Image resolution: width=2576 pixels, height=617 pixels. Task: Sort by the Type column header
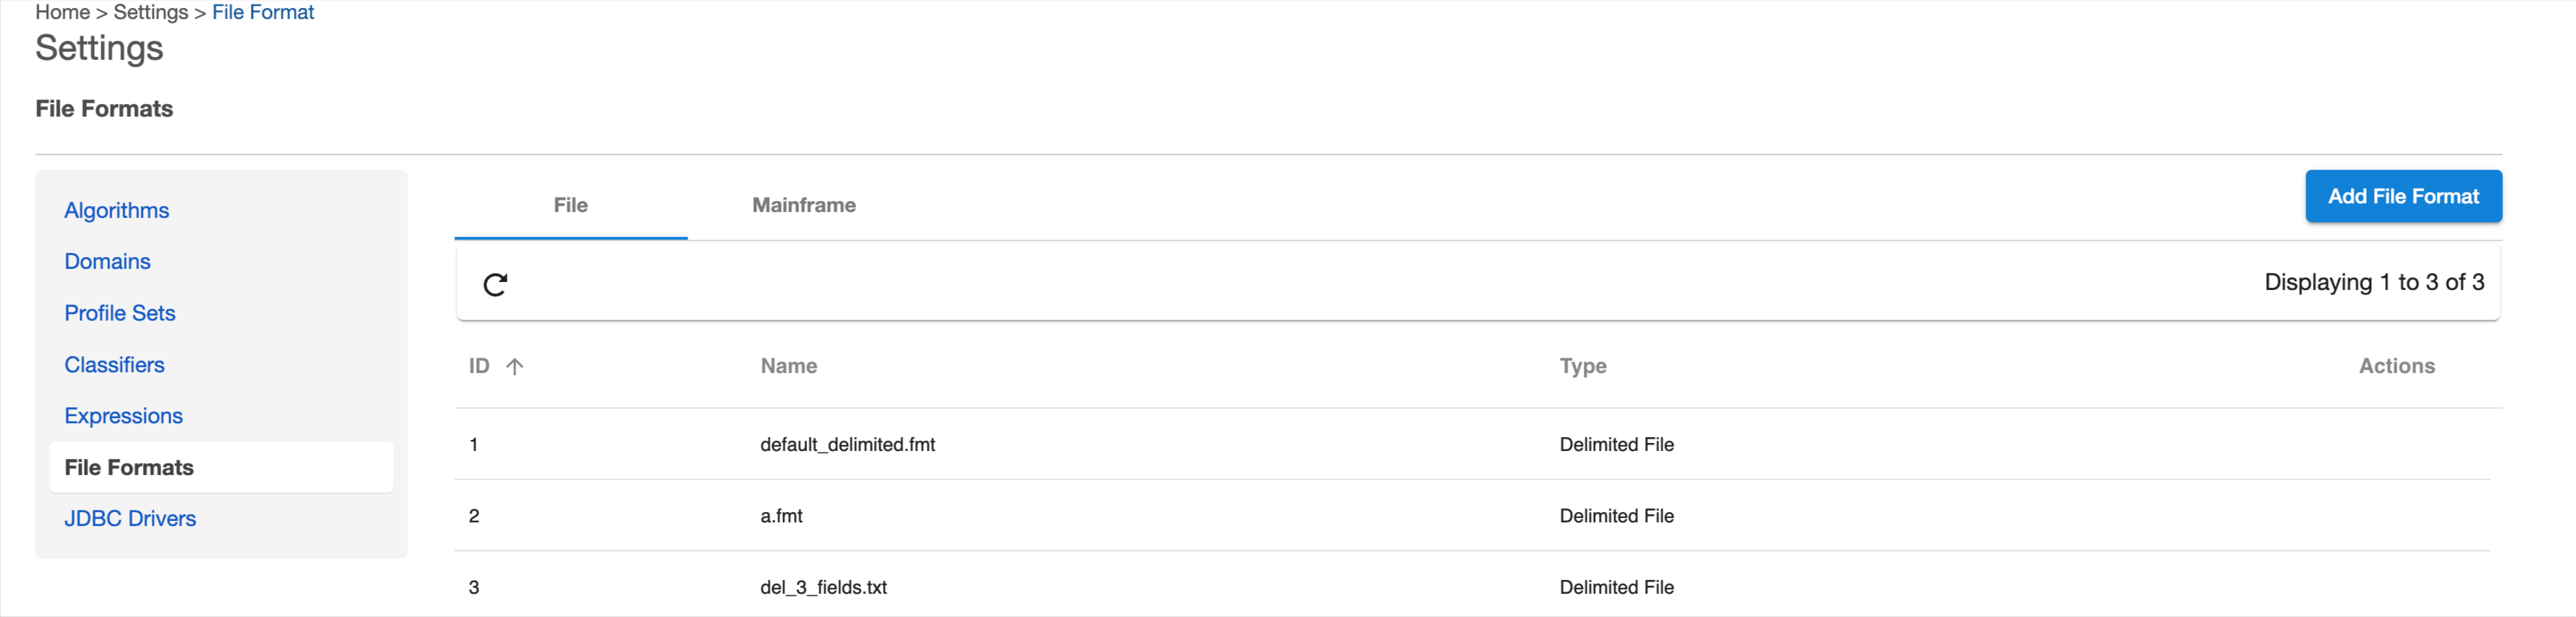pyautogui.click(x=1582, y=366)
